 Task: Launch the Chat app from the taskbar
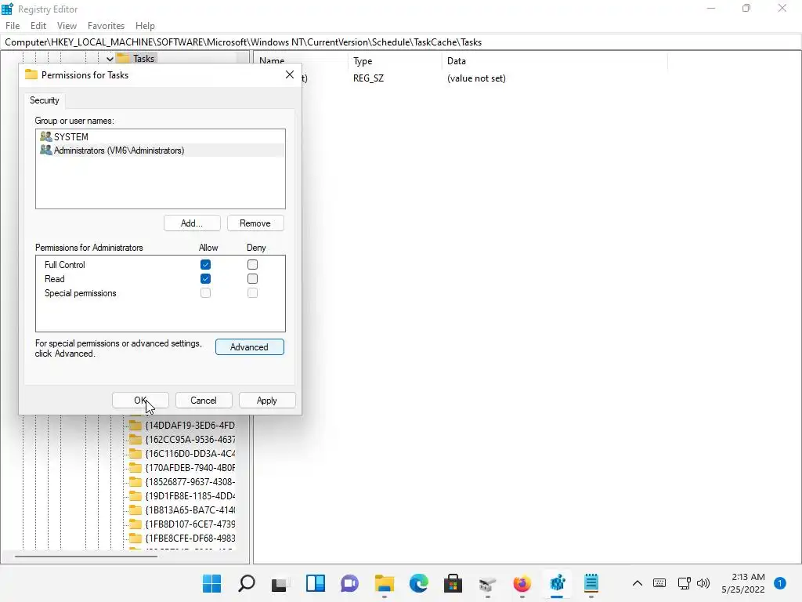point(350,583)
